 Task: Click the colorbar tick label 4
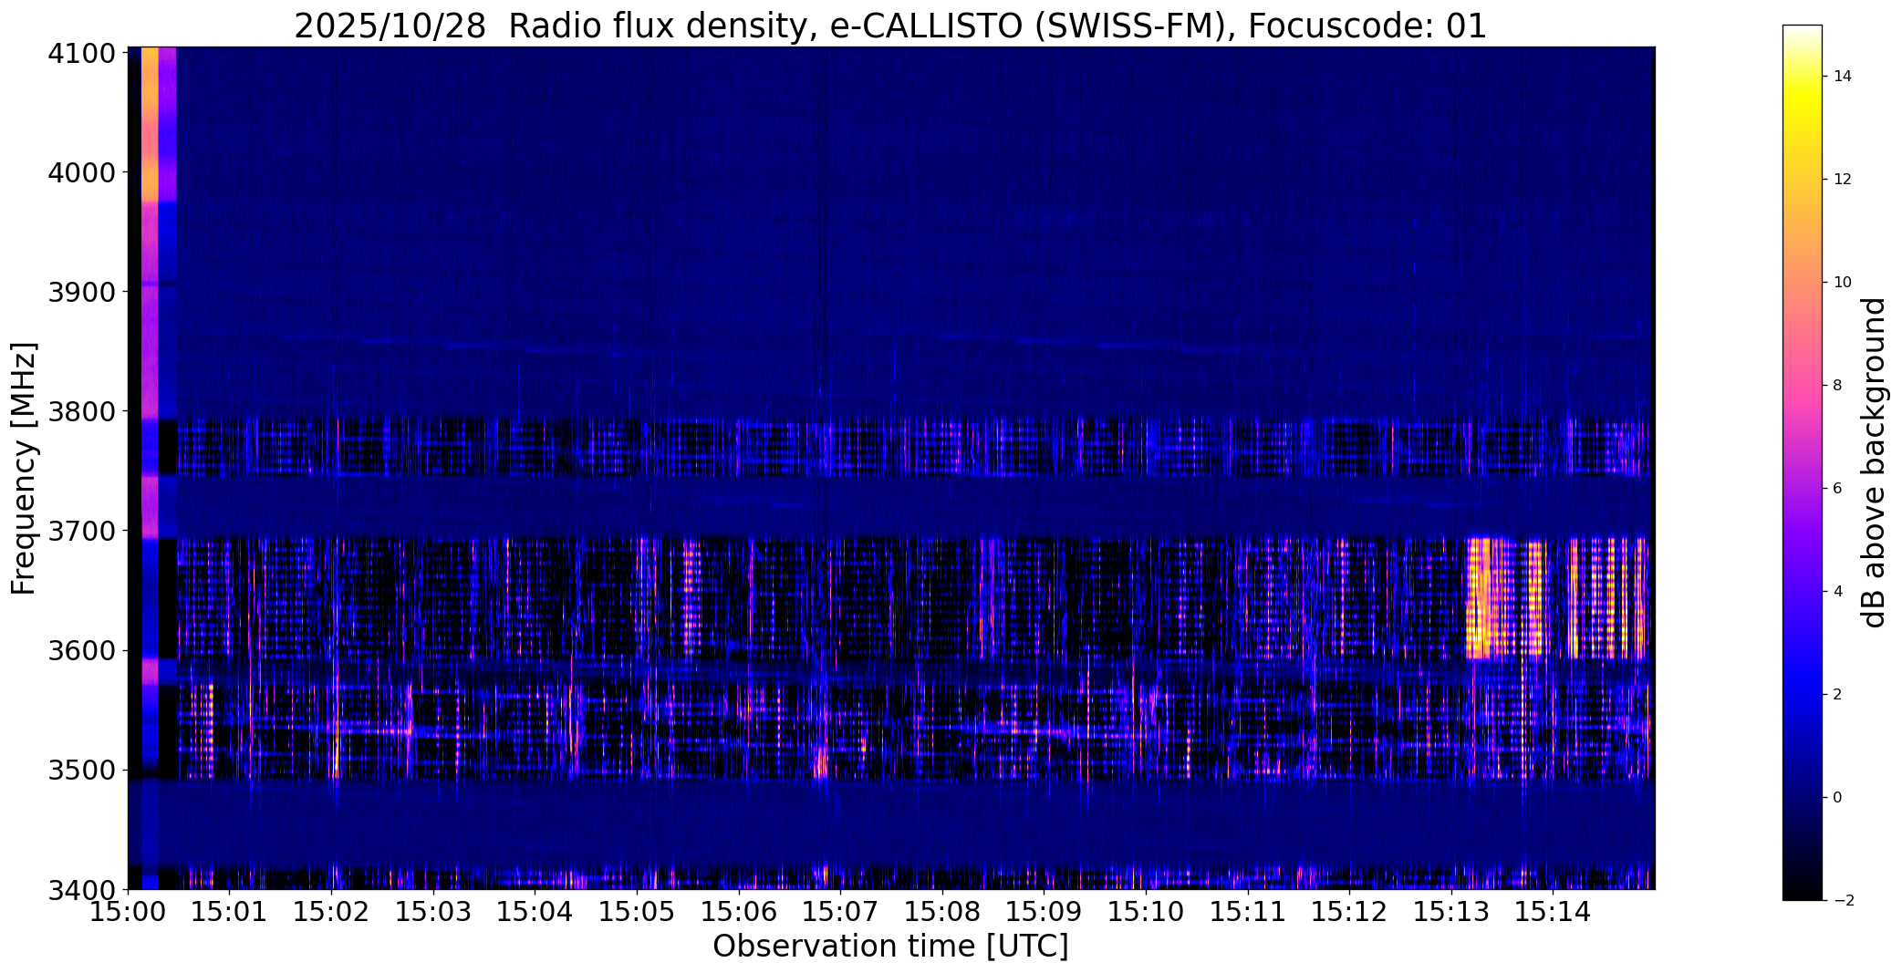point(1837,592)
